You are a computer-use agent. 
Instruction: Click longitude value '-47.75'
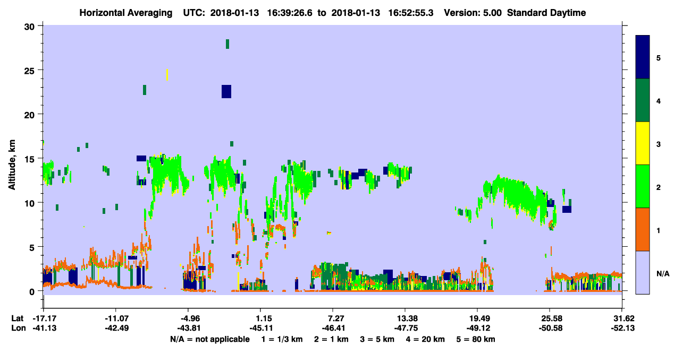(x=405, y=328)
